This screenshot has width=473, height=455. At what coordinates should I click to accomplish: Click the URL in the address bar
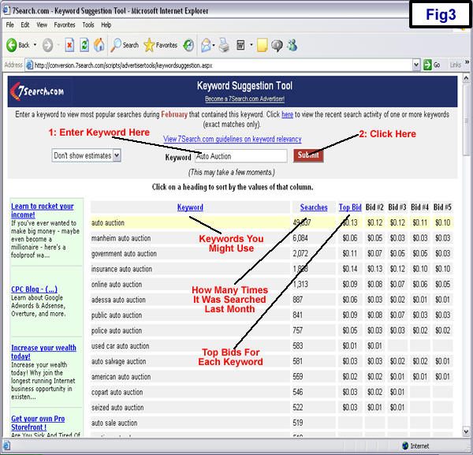[x=124, y=65]
